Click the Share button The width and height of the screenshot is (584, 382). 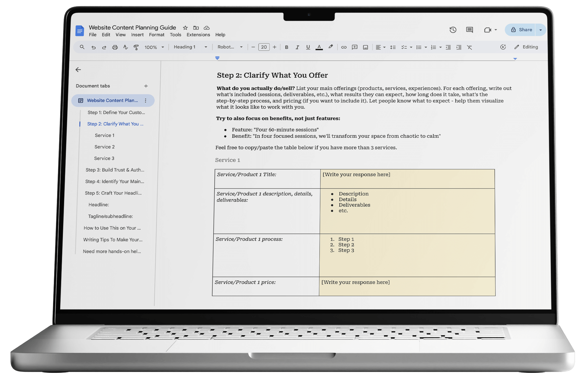[521, 30]
